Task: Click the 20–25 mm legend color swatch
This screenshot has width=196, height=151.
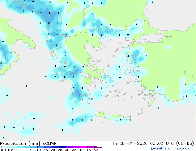Action: pos(55,147)
